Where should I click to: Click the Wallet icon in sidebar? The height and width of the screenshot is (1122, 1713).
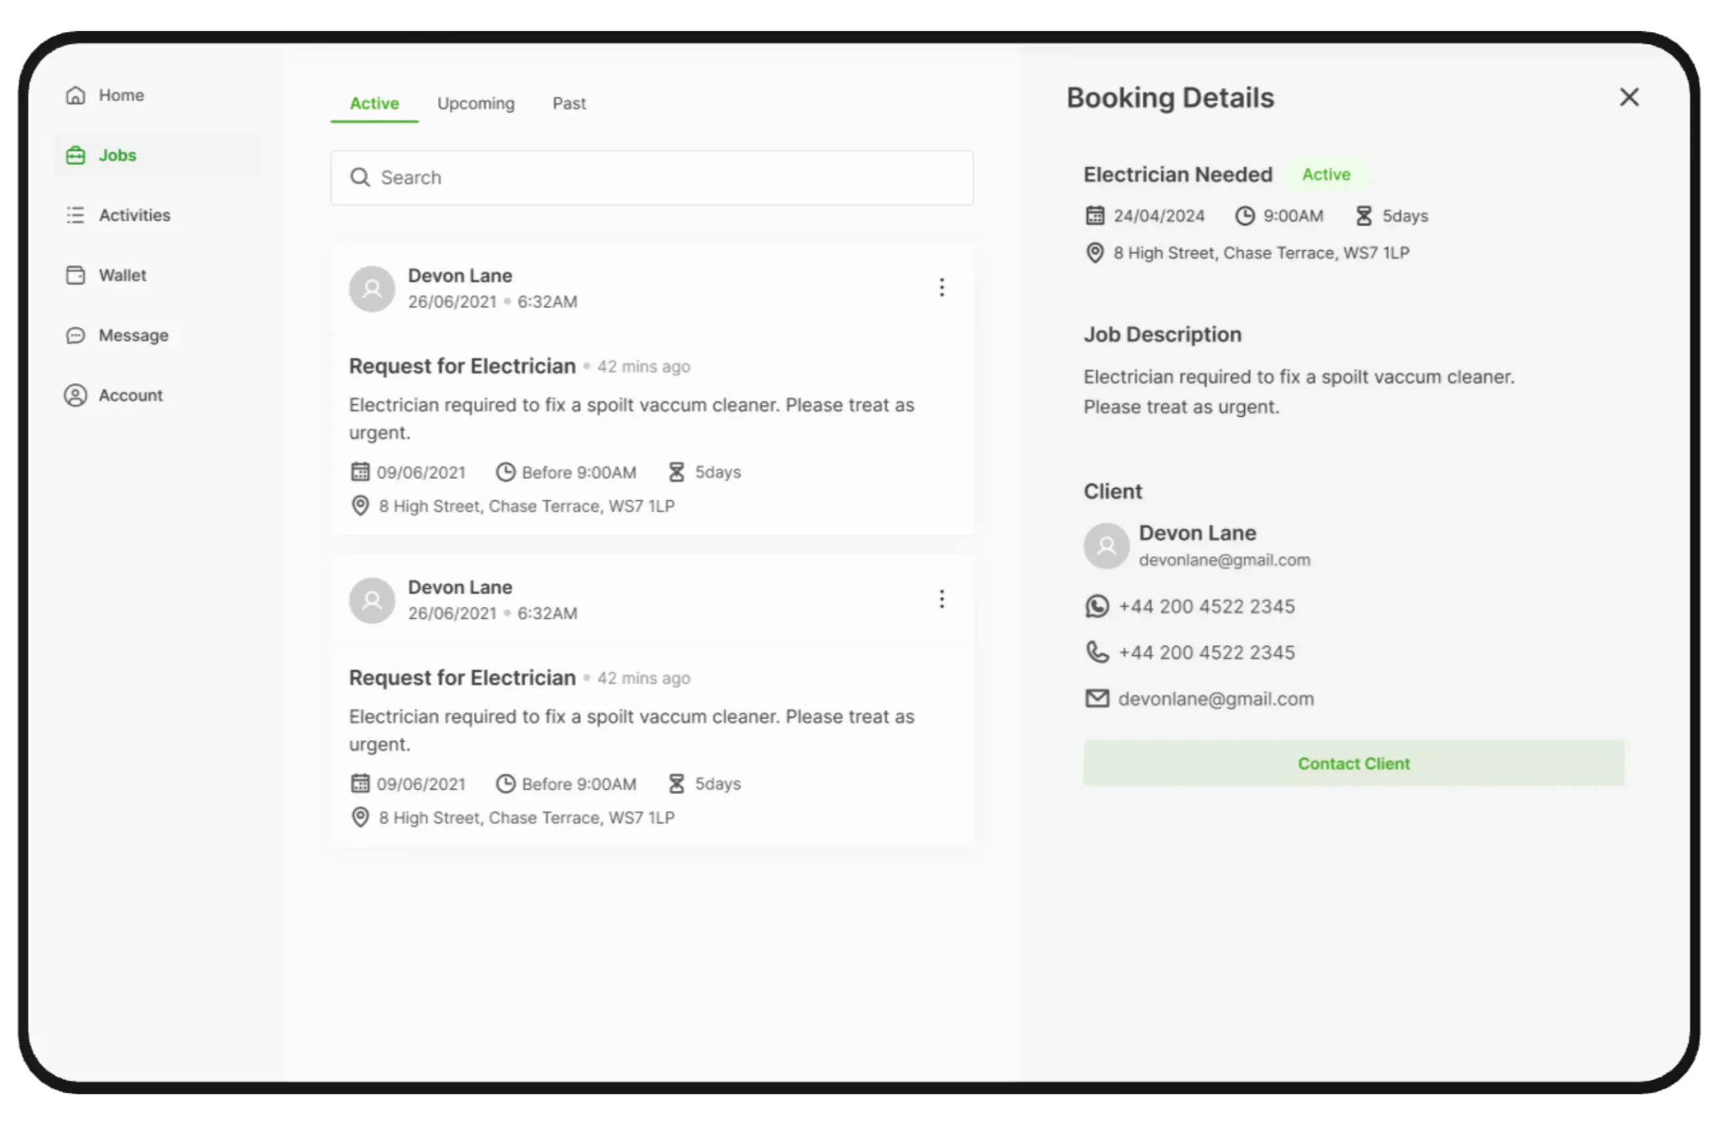76,275
